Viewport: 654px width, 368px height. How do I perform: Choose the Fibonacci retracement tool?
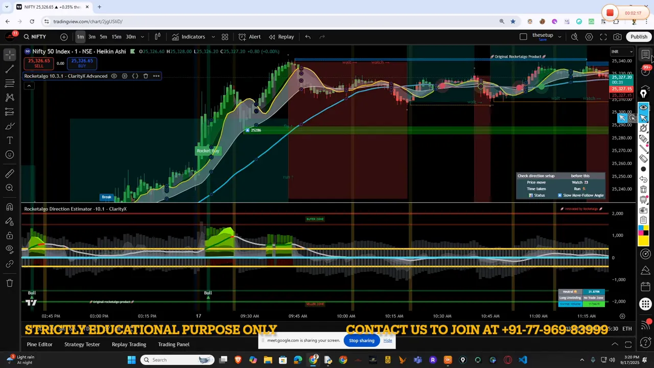point(10,83)
